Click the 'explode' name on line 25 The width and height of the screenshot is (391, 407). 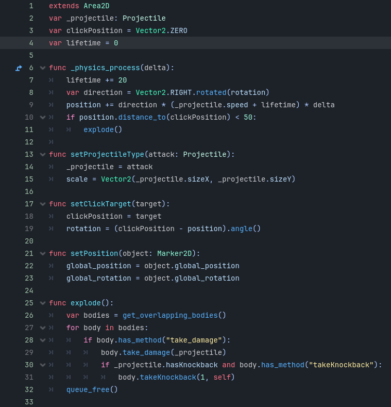click(86, 303)
